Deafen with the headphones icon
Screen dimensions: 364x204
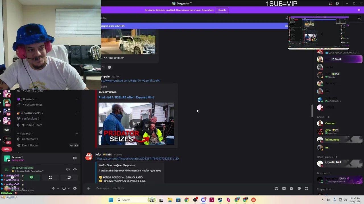(x=64, y=188)
